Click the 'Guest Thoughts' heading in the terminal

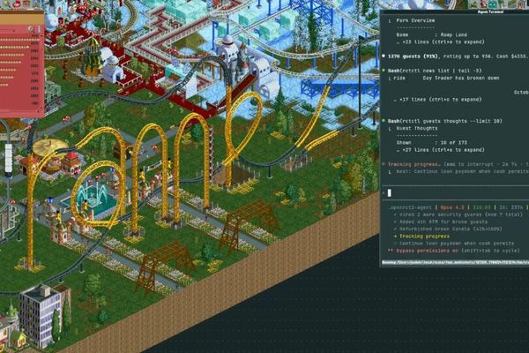[x=417, y=128]
